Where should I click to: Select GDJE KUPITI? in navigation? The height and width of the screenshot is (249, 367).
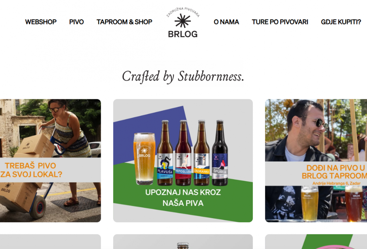coord(341,22)
